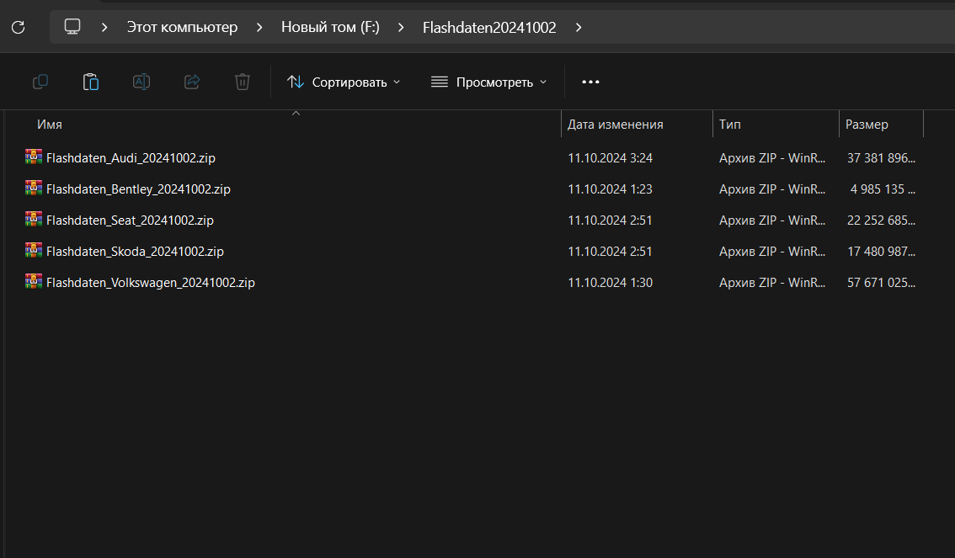
Task: Click the Copy icon in toolbar
Action: [x=40, y=82]
